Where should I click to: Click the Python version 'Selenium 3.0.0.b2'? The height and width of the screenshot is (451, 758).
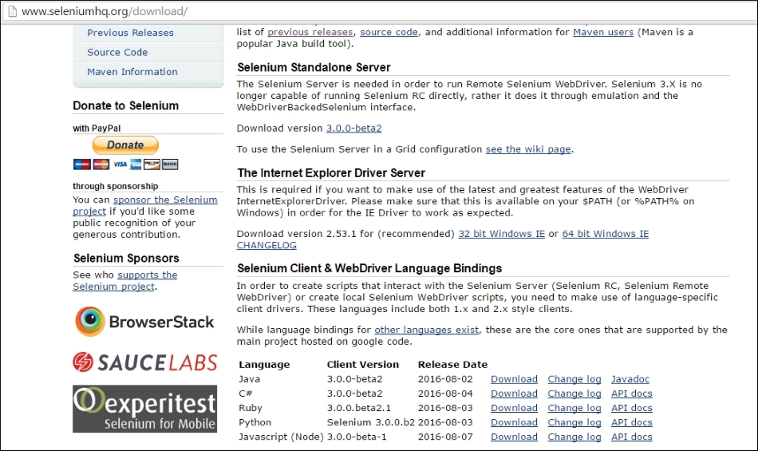pos(370,422)
